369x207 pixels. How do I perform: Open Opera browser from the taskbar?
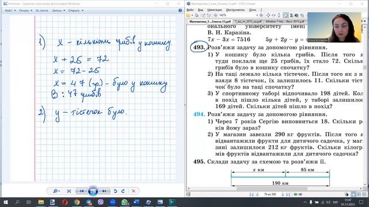pos(65,202)
